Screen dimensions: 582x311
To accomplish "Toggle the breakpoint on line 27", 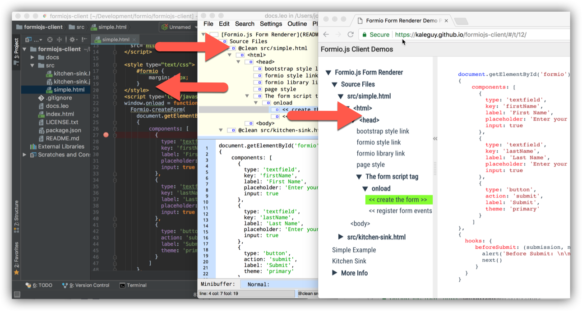I will click(x=106, y=135).
